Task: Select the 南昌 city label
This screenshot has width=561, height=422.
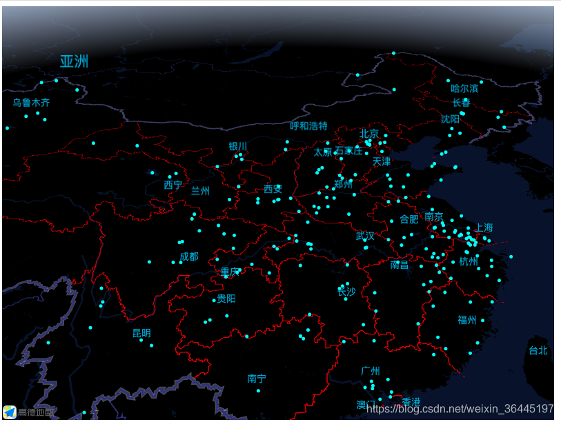Action: pos(400,265)
